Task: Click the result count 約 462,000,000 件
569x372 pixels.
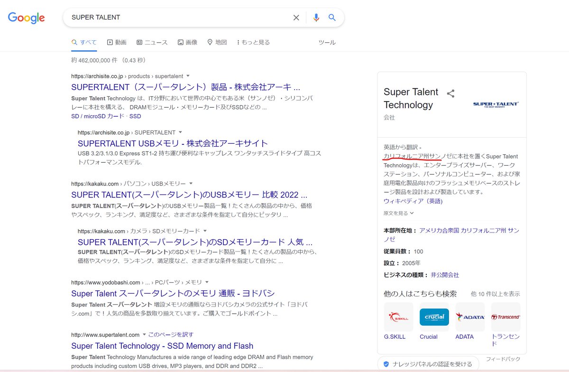Action: (94, 60)
